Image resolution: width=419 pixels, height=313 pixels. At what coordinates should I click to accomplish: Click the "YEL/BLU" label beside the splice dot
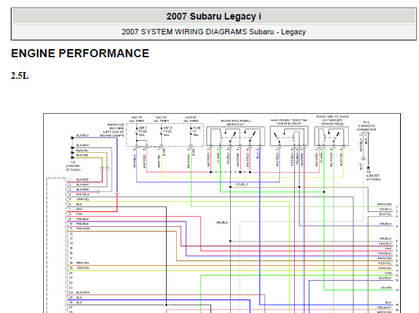click(242, 184)
